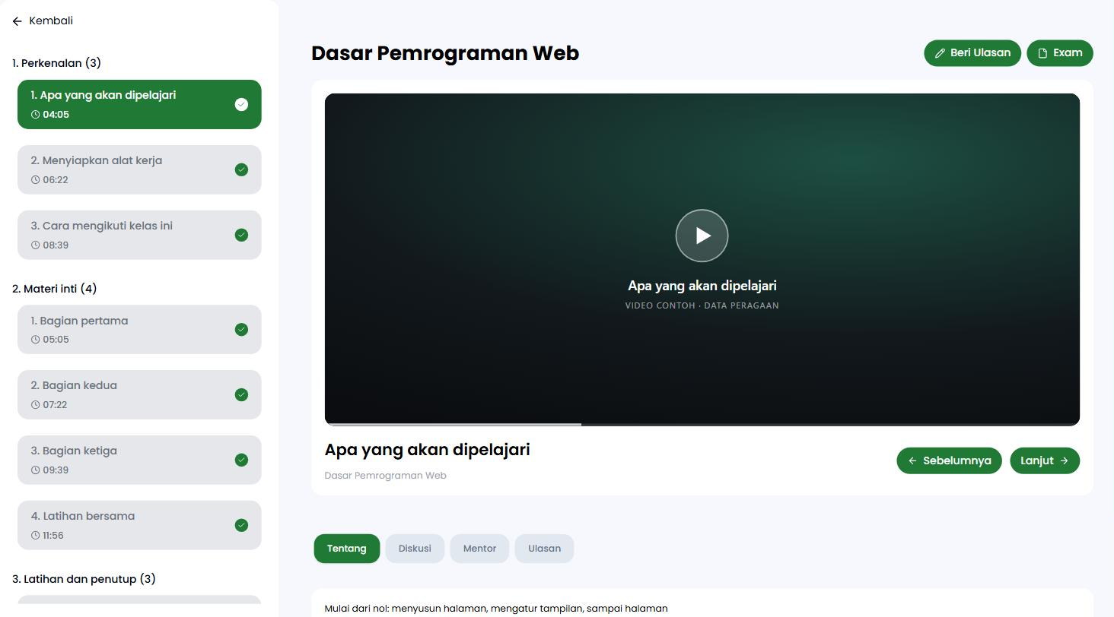Viewport: 1114px width, 617px height.
Task: Click the checkmark on "Latihan bersama"
Action: click(241, 526)
